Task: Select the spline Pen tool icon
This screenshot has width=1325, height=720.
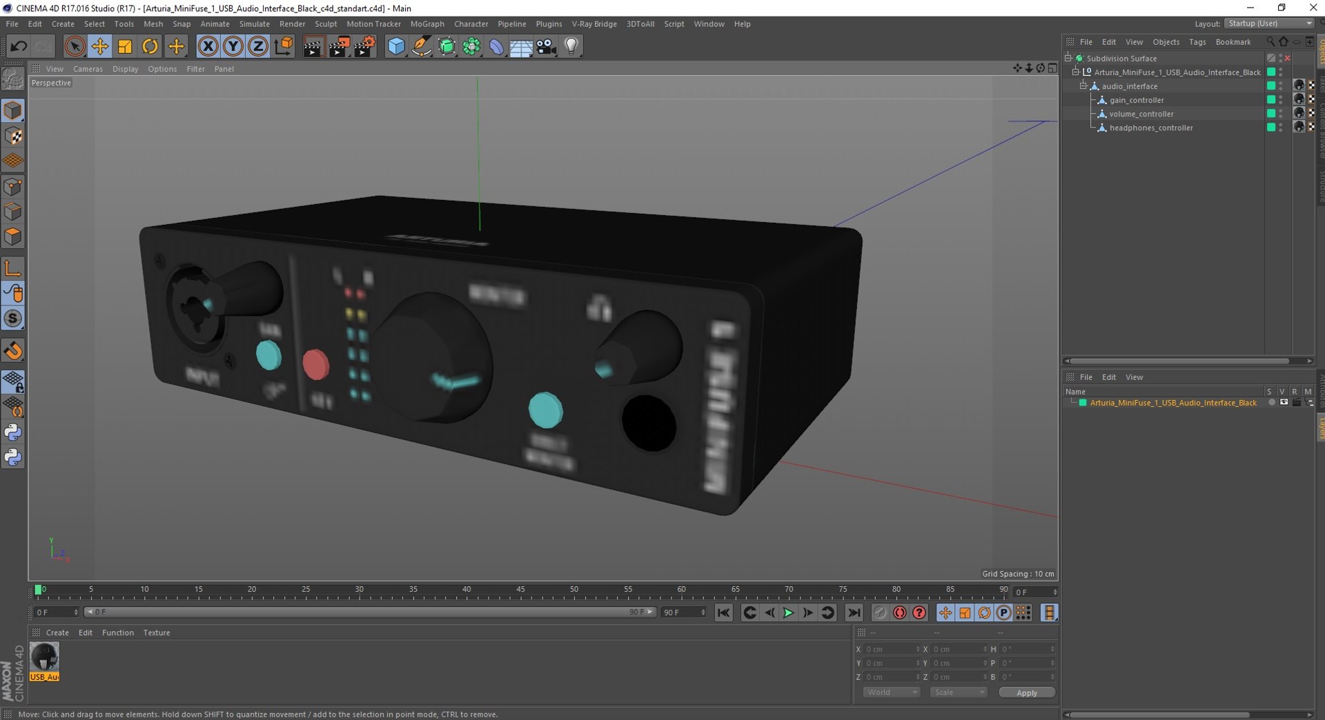Action: point(421,47)
